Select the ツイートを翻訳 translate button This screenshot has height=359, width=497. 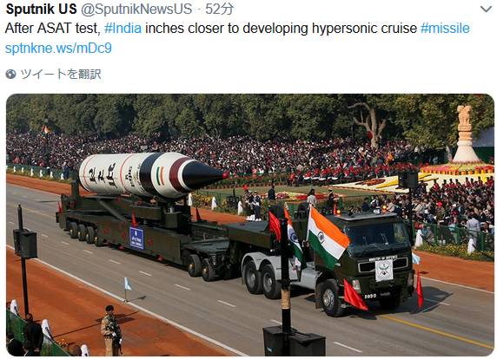(x=61, y=75)
